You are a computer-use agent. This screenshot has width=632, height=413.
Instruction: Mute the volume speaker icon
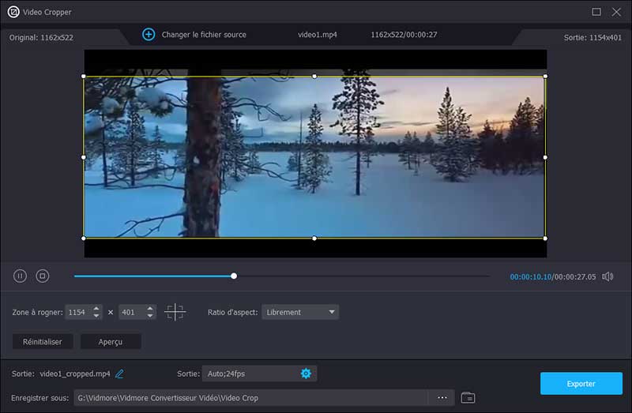(608, 276)
